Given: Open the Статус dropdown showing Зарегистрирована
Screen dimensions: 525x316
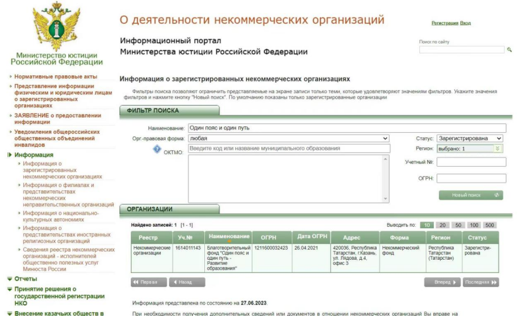Looking at the screenshot, I should pos(469,138).
